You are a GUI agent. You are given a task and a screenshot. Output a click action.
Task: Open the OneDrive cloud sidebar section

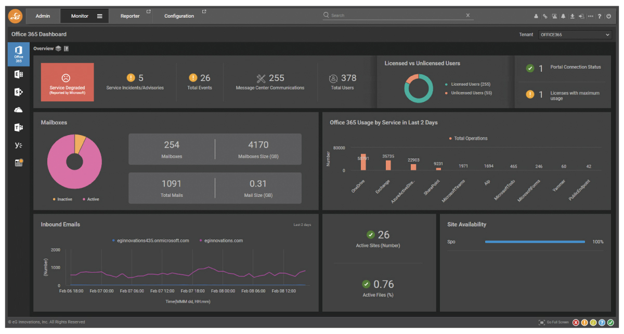point(18,110)
